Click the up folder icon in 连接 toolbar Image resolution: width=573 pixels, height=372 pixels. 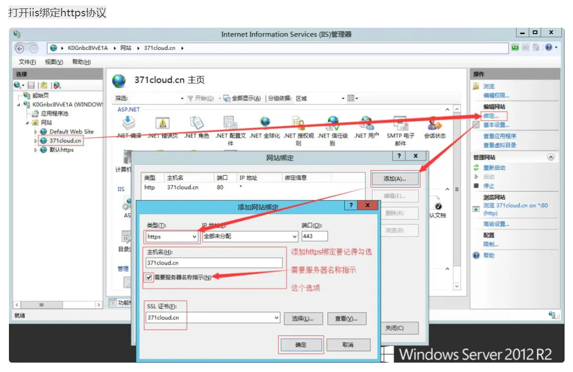pyautogui.click(x=44, y=85)
